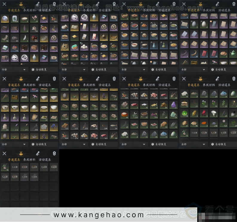Screen dimensions: 237x222
Task: Click www.kangehao.com footer link
Action: pyautogui.click(x=99, y=215)
